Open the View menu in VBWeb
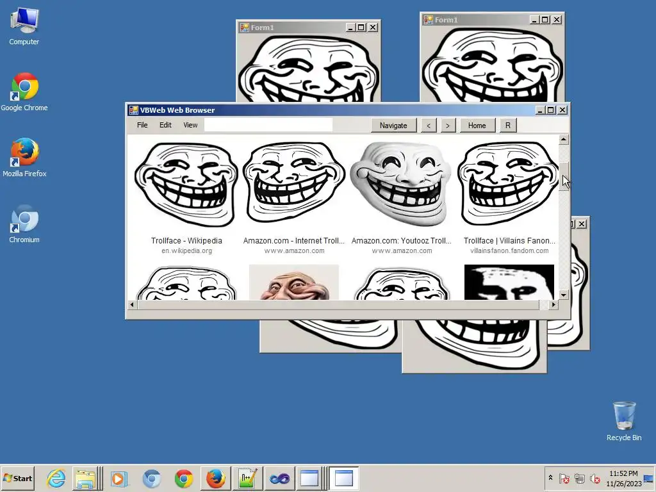The image size is (656, 492). tap(190, 125)
